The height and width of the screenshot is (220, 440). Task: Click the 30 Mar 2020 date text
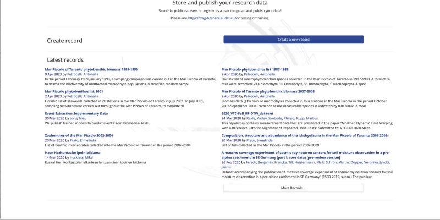click(x=54, y=118)
